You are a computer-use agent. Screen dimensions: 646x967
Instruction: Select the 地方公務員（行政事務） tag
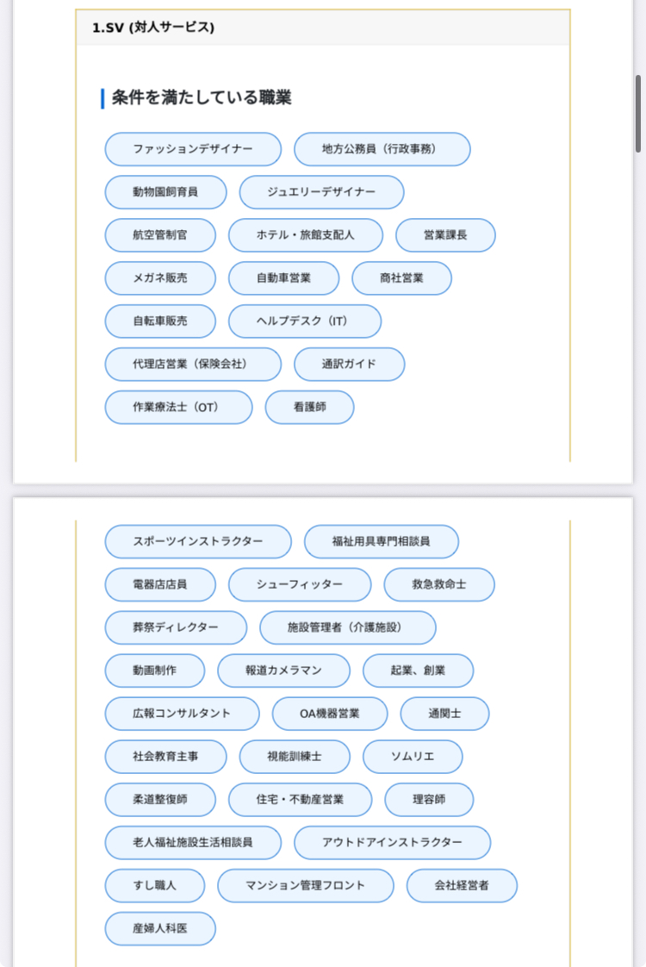click(x=382, y=149)
